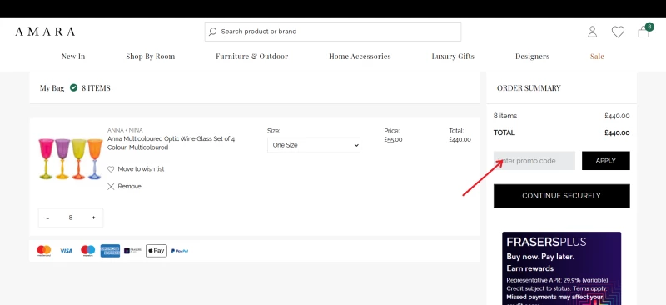Click the Frasers Plus promotional banner
The height and width of the screenshot is (305, 666).
coord(561,268)
